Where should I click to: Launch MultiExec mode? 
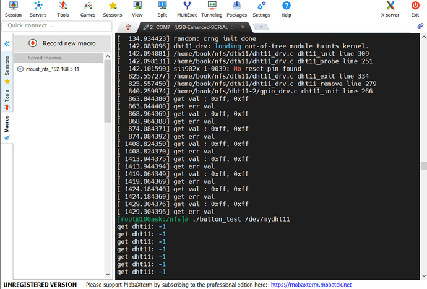tap(187, 9)
